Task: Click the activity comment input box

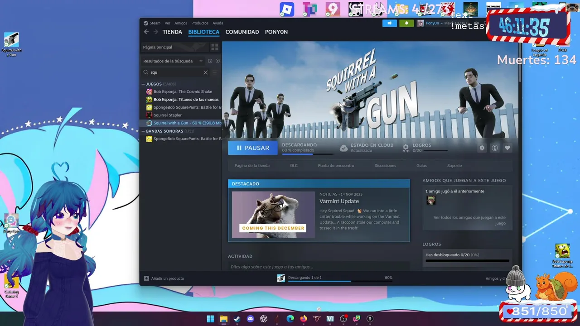Action: [319, 267]
